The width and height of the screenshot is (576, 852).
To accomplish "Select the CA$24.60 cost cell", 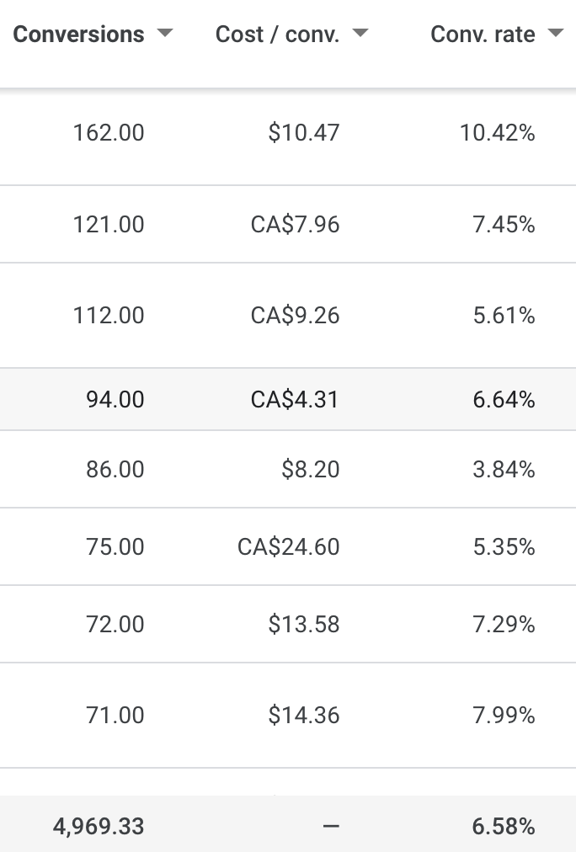I will [289, 546].
